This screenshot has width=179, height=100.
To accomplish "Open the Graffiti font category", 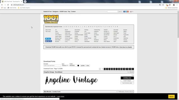I will point(86,36).
